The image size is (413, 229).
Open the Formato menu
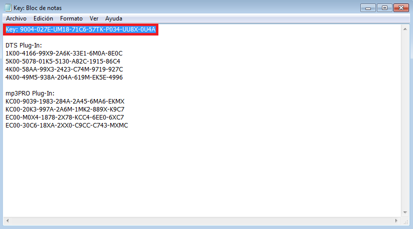tap(71, 18)
